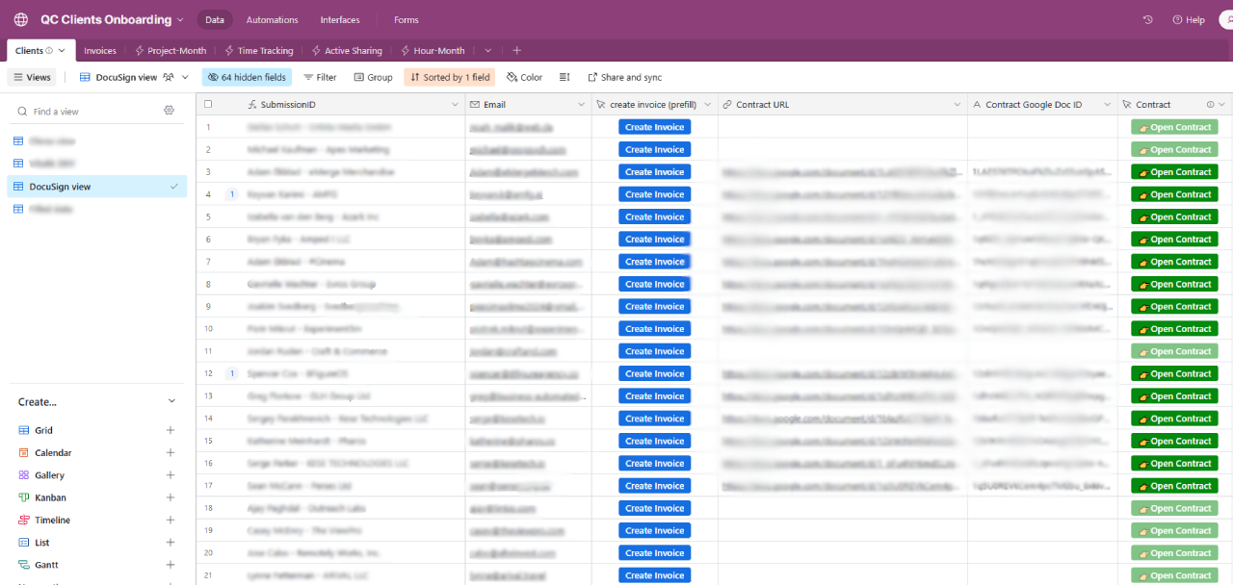Open the base history clock icon
Viewport: 1233px width, 585px height.
1147,19
